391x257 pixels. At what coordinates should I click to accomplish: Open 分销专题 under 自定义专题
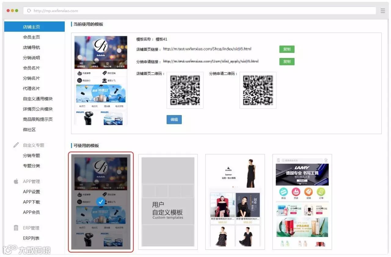(x=31, y=155)
